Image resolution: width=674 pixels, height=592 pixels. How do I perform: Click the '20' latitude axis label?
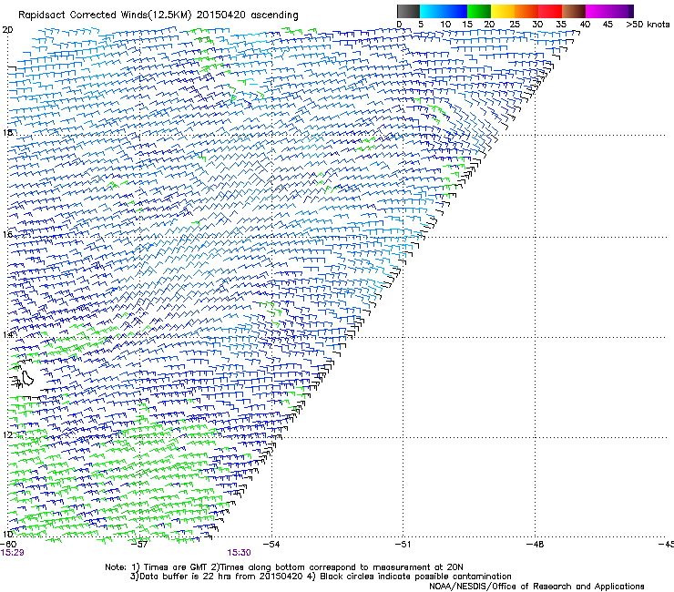[x=7, y=30]
